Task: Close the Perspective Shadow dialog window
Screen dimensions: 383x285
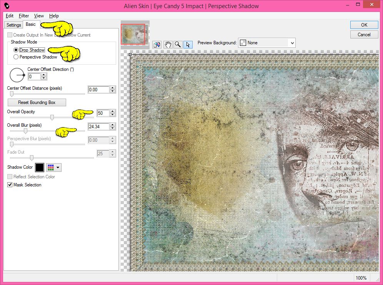Action: 372,4
